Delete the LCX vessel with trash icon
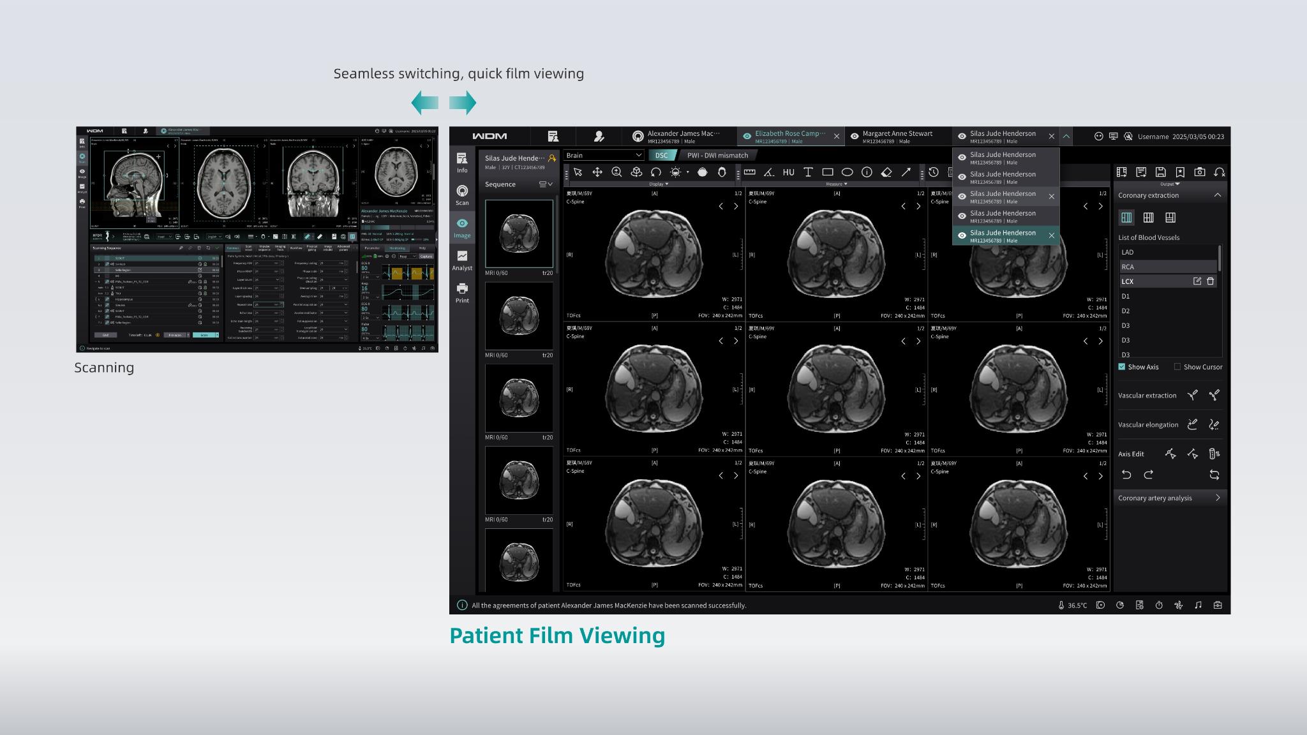The width and height of the screenshot is (1307, 735). coord(1210,281)
